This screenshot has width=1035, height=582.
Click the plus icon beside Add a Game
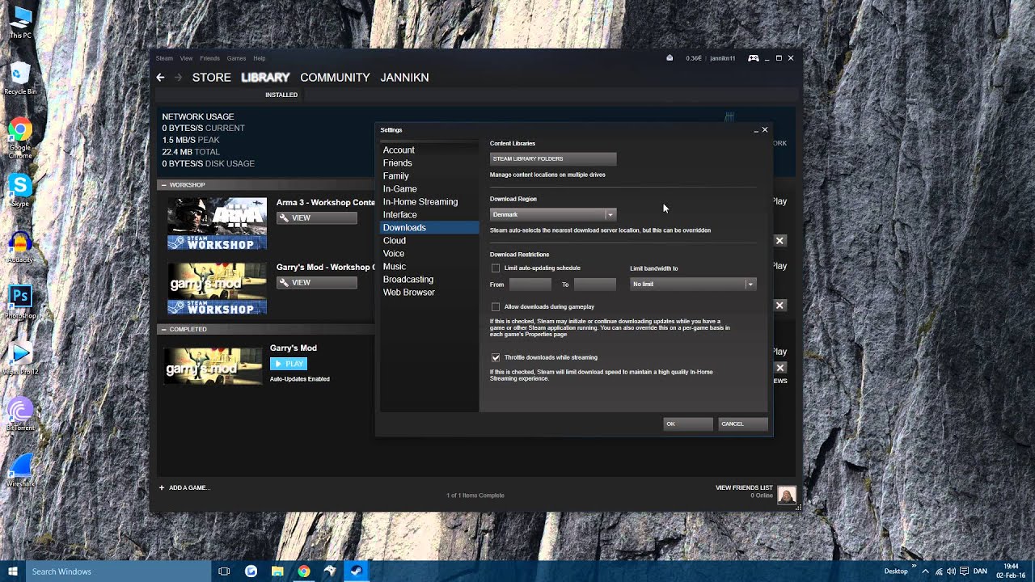pyautogui.click(x=162, y=487)
